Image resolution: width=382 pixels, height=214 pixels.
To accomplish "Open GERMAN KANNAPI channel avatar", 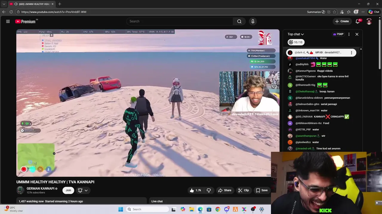I will pyautogui.click(x=20, y=190).
